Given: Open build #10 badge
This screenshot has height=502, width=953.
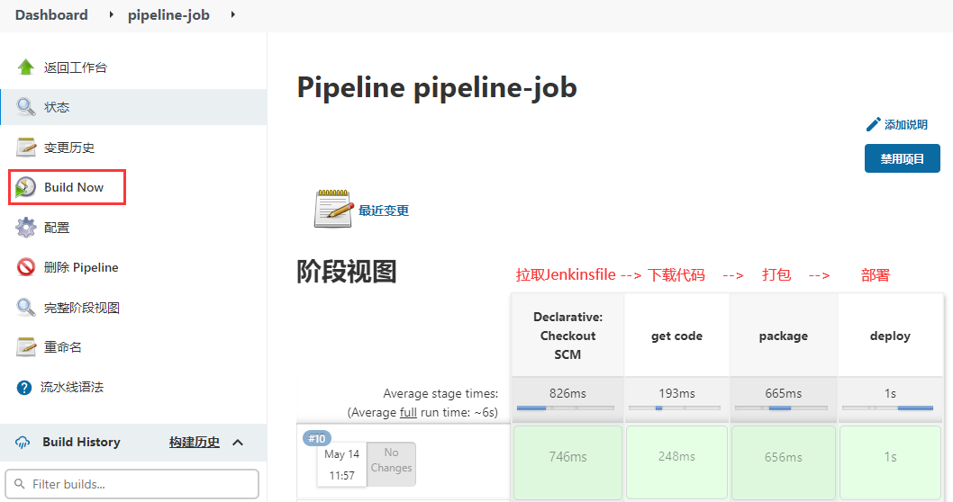Looking at the screenshot, I should point(317,438).
